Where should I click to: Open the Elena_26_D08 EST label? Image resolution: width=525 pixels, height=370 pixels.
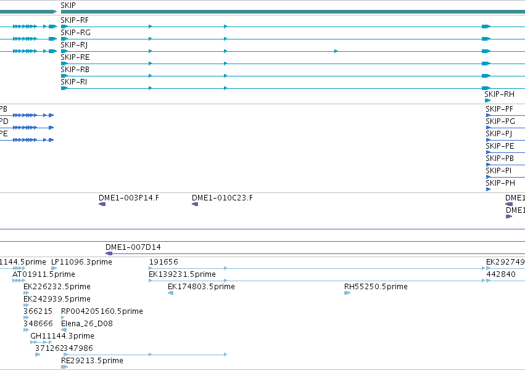pos(87,324)
